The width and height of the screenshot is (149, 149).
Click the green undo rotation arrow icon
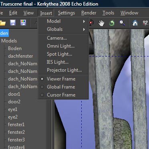pos(112,23)
